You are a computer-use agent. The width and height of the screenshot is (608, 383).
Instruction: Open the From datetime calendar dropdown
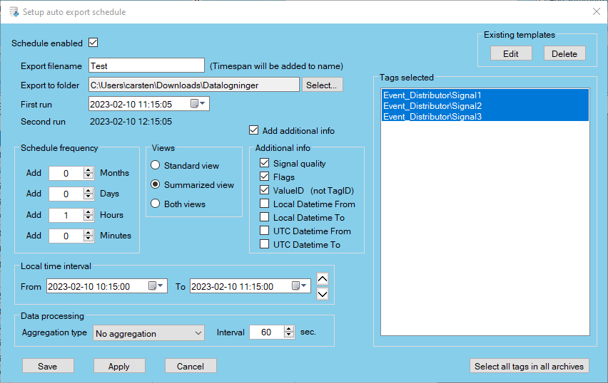coord(156,286)
